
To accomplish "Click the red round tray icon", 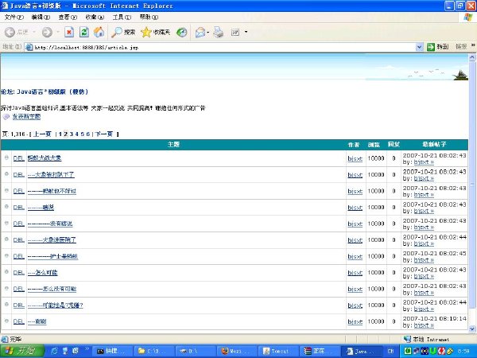I will coord(441,352).
